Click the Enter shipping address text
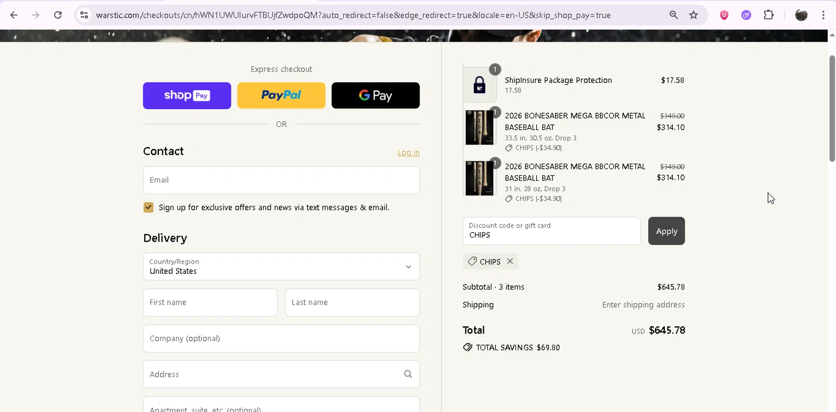836x412 pixels. tap(643, 305)
